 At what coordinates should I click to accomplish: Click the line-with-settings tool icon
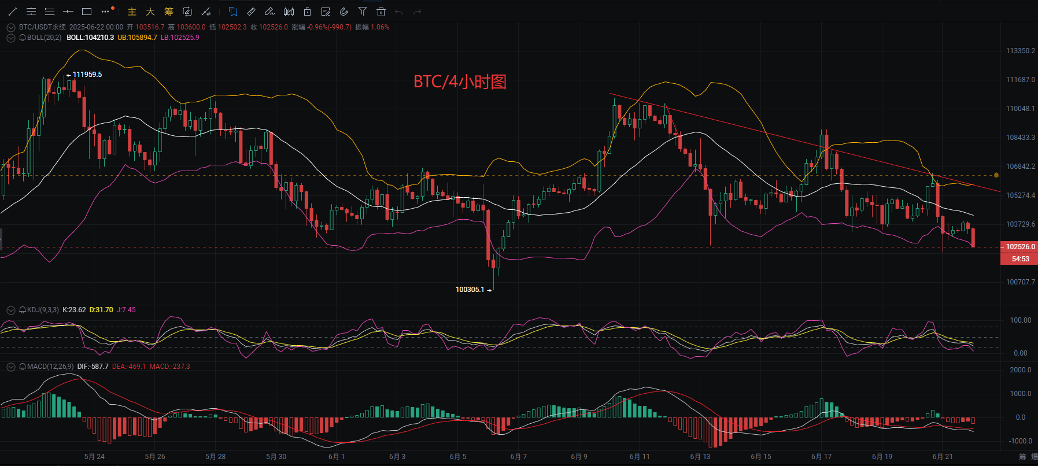click(x=206, y=12)
